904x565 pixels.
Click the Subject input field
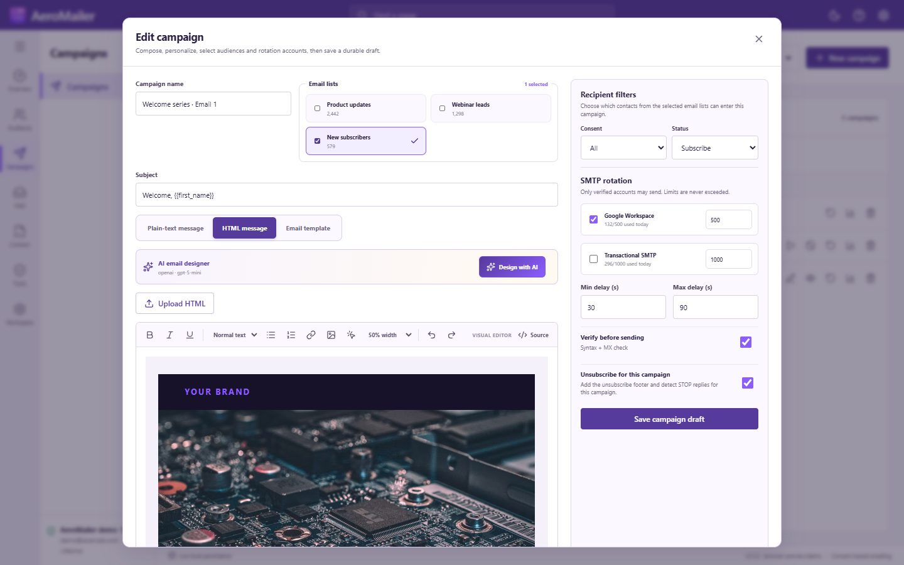[347, 195]
